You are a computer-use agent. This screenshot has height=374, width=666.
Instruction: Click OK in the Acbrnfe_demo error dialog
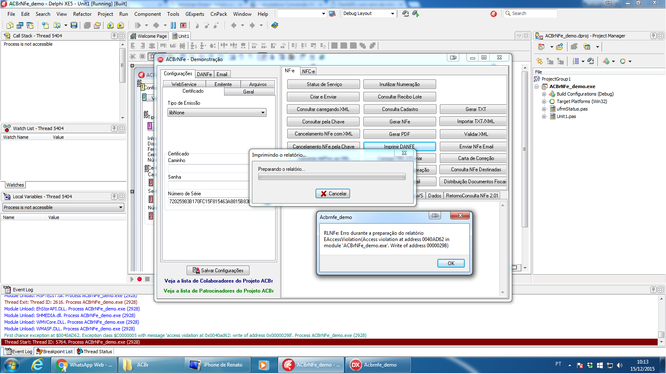pos(451,263)
